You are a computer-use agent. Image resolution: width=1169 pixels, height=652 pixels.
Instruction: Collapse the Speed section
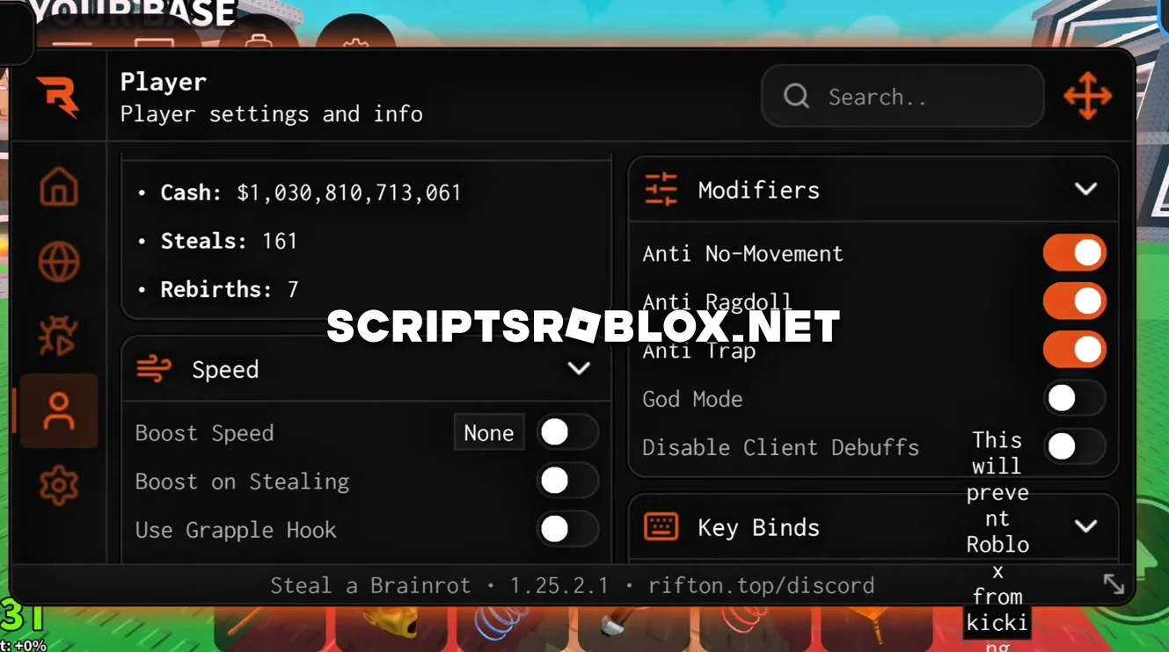[579, 369]
